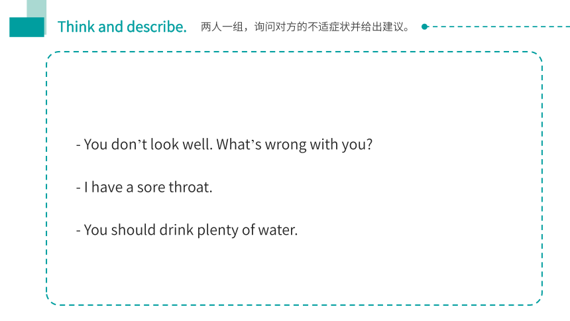The height and width of the screenshot is (321, 570).
Task: Select the horizontal dashed line in the header
Action: point(498,27)
